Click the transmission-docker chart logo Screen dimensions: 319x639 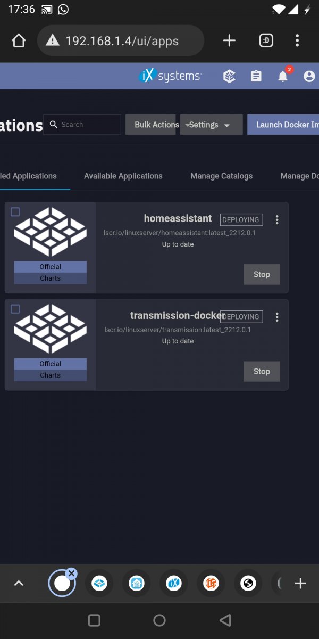(x=50, y=329)
